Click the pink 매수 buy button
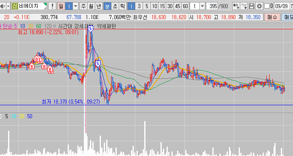The height and width of the screenshot is (156, 293). pyautogui.click(x=272, y=17)
